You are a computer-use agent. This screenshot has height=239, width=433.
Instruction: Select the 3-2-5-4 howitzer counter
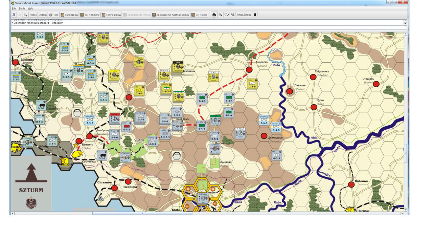coord(165,133)
